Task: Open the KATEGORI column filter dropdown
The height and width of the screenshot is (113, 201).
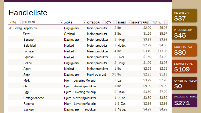Action: point(104,22)
